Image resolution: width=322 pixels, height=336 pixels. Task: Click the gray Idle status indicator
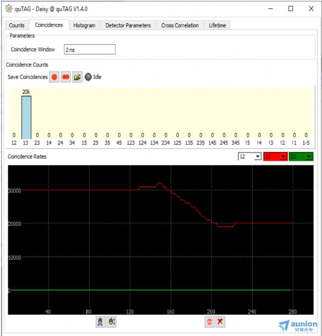[x=88, y=77]
